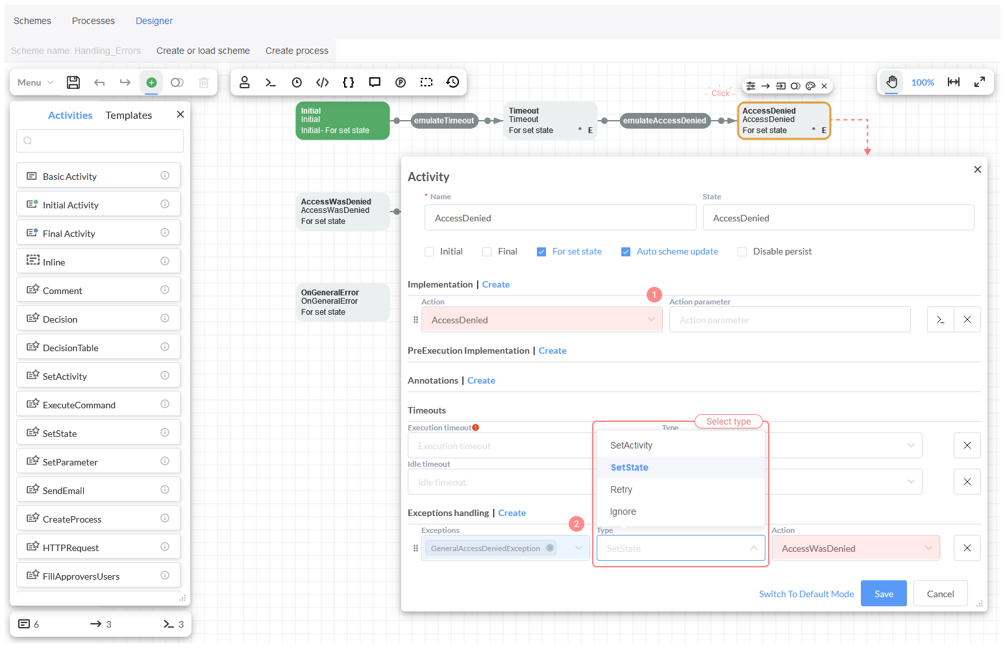1005x653 pixels.
Task: Open the history clock-arrow icon
Action: [x=453, y=82]
